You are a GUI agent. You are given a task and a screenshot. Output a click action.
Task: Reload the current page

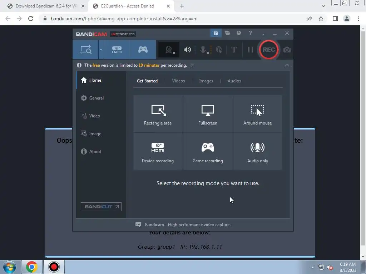[31, 19]
